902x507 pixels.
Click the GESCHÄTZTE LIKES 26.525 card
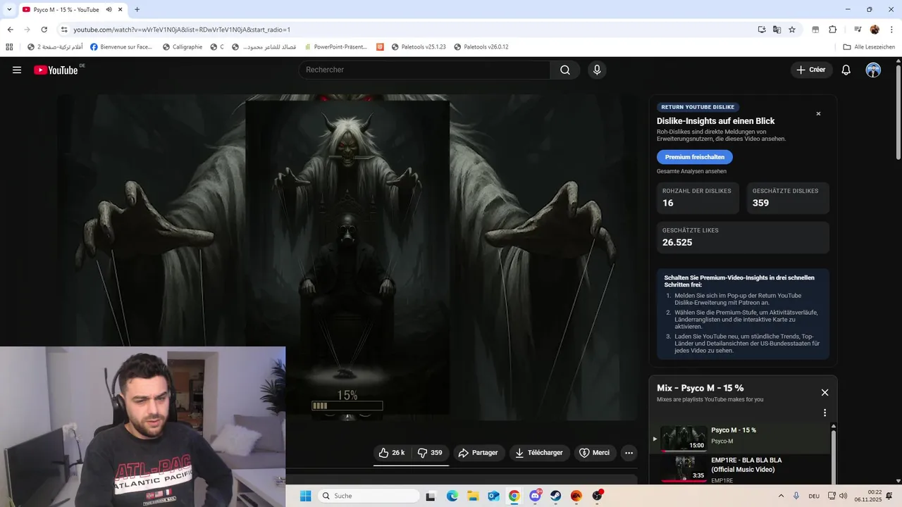743,237
